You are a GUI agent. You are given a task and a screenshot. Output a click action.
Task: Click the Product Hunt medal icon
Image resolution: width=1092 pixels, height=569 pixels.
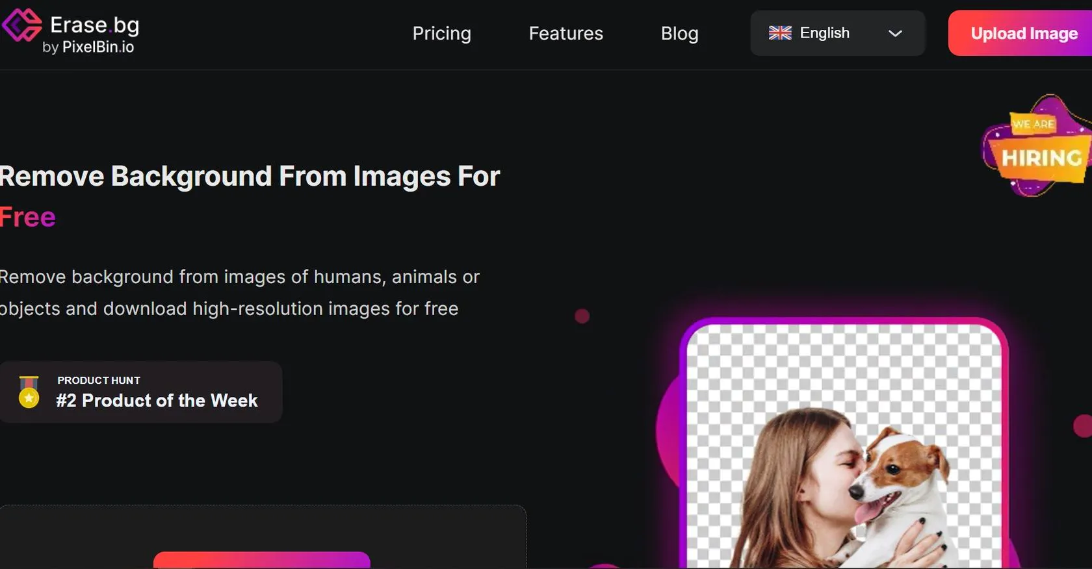coord(29,392)
